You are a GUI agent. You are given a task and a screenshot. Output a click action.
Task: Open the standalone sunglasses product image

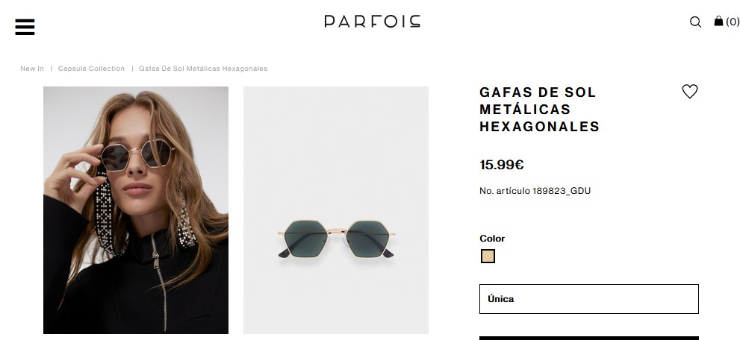(x=335, y=210)
